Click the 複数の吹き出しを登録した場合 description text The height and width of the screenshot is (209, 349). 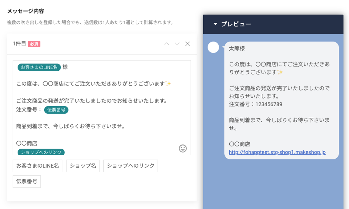coord(90,22)
